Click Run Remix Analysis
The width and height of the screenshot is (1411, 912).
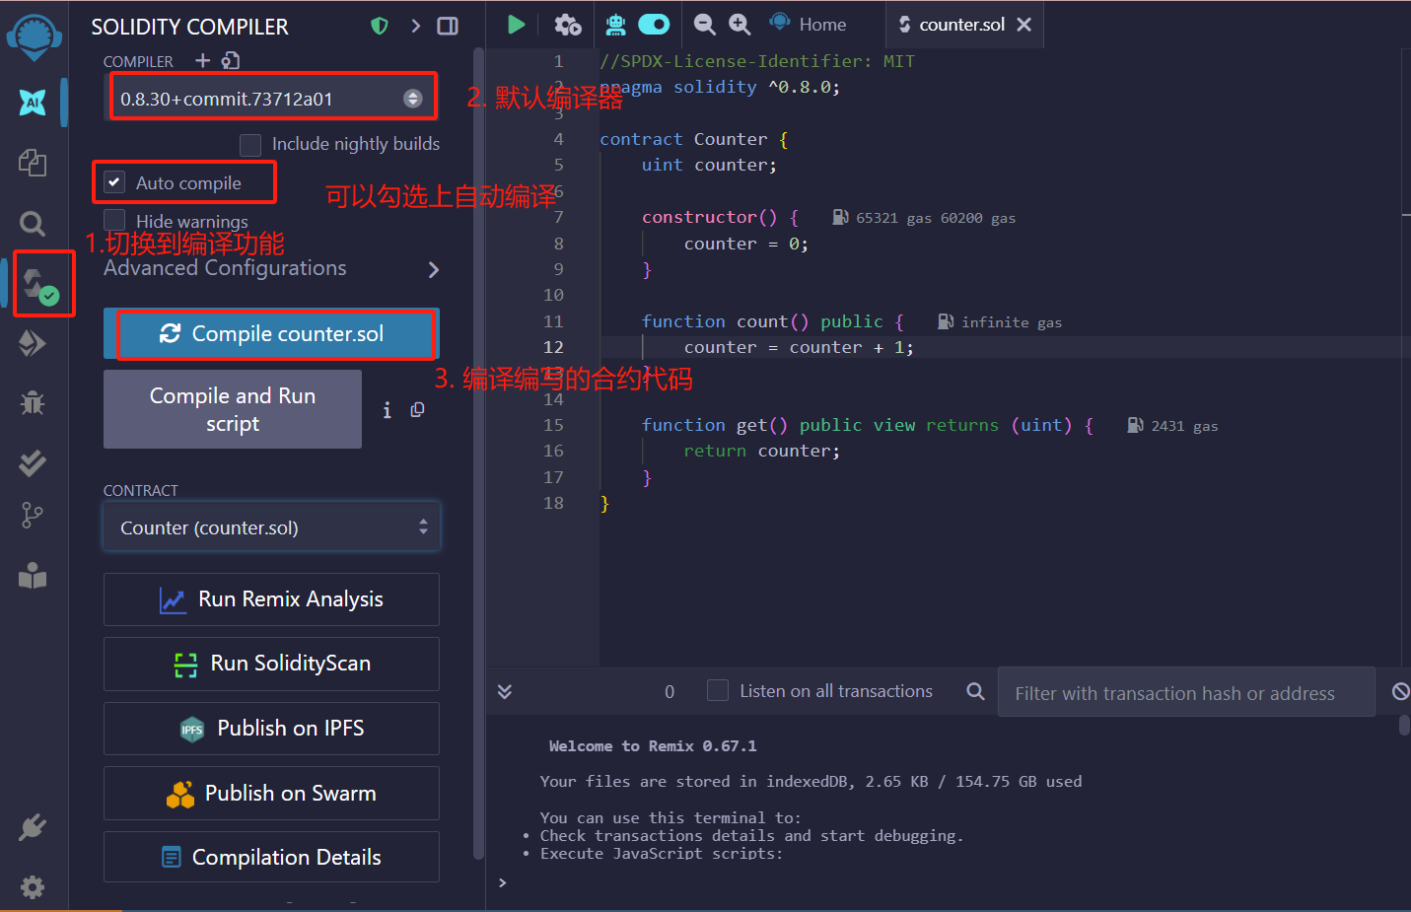tap(271, 599)
